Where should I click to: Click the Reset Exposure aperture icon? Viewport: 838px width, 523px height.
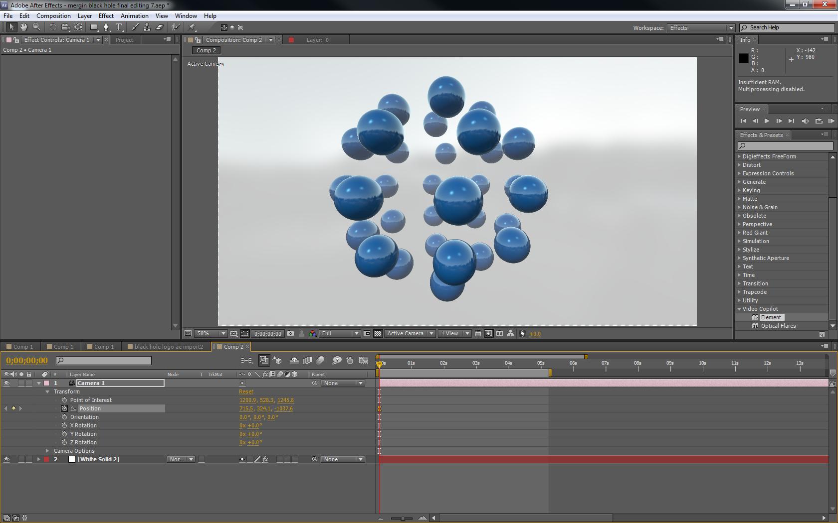pos(522,334)
